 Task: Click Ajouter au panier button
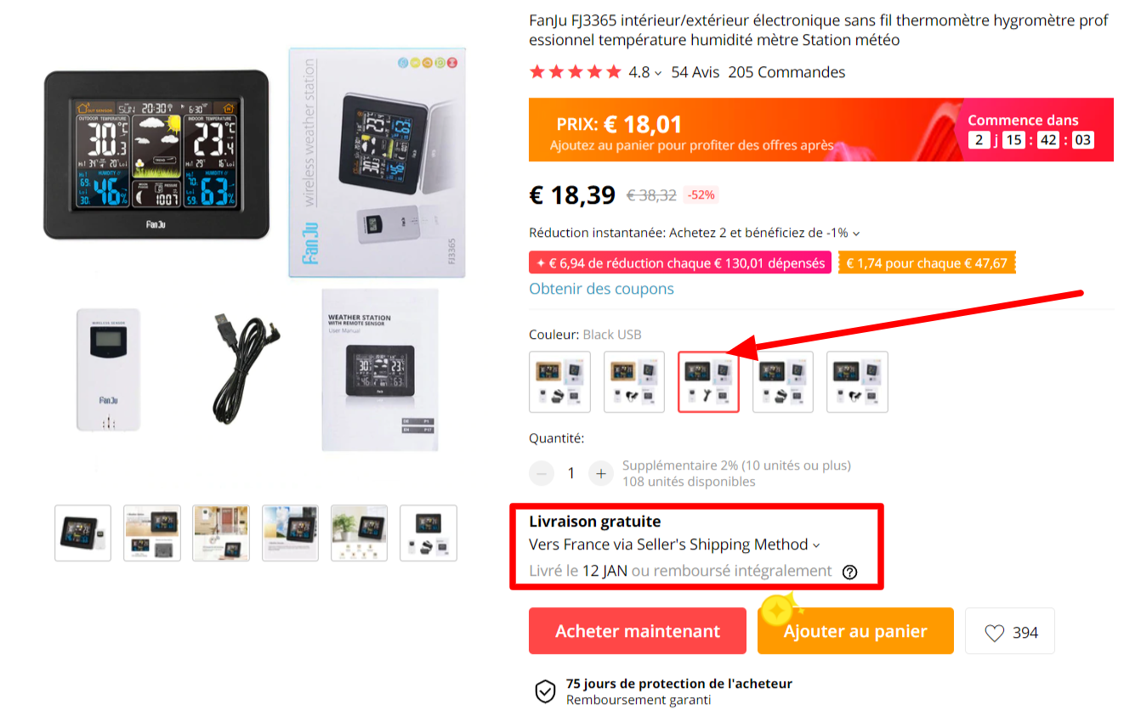(855, 631)
